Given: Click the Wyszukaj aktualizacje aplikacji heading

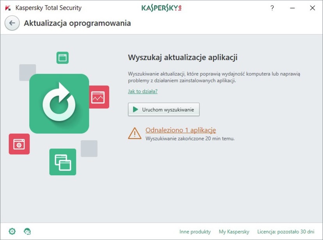Looking at the screenshot, I should pos(183,57).
